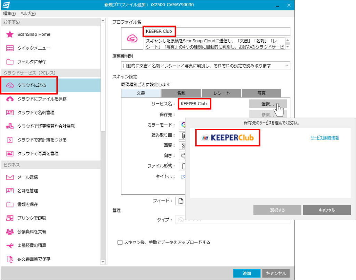Open the 編集 menu
Image resolution: width=356 pixels, height=280 pixels.
point(9,14)
